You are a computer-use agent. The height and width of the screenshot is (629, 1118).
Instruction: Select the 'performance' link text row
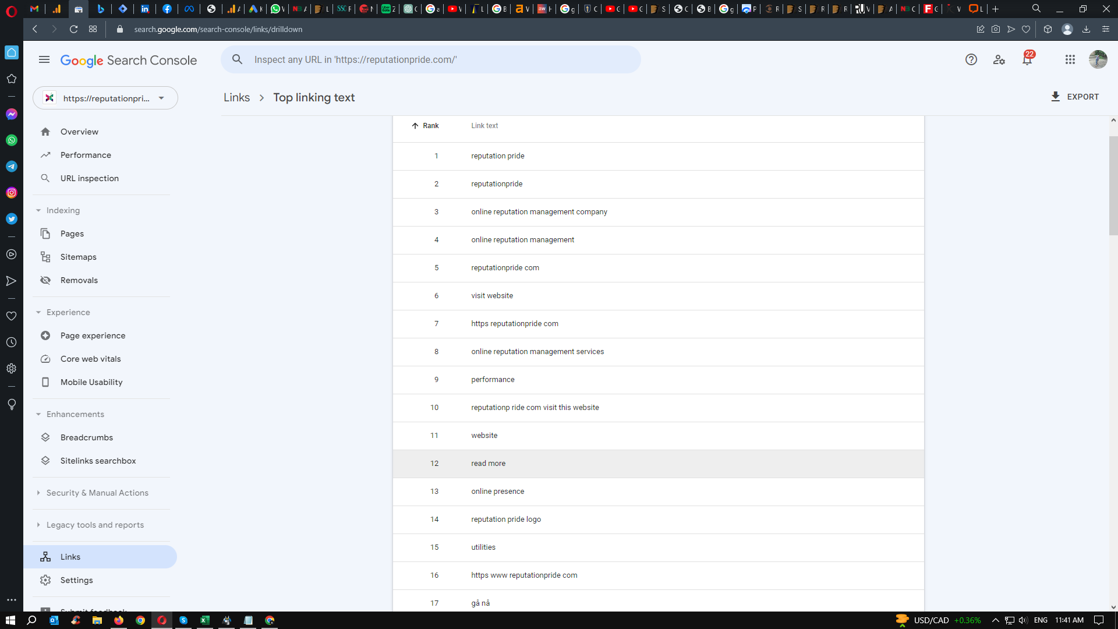[658, 380]
